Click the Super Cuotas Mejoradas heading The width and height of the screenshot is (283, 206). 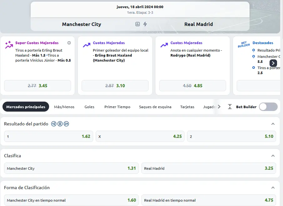pos(37,43)
